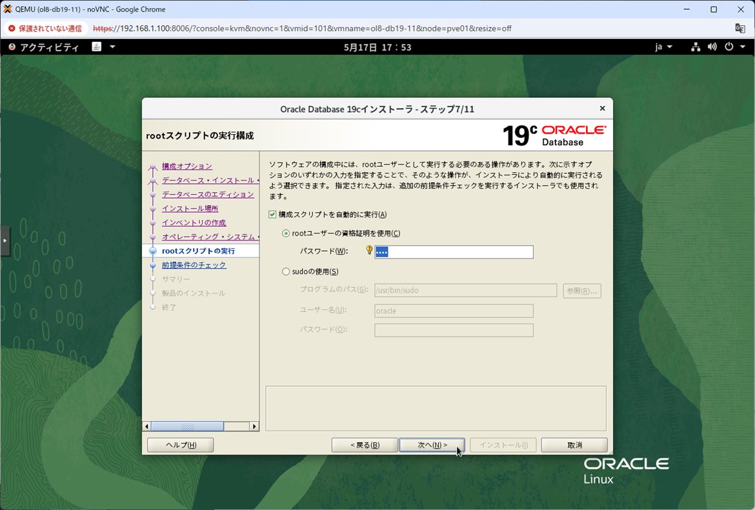Open the clock and calendar panel

[377, 47]
